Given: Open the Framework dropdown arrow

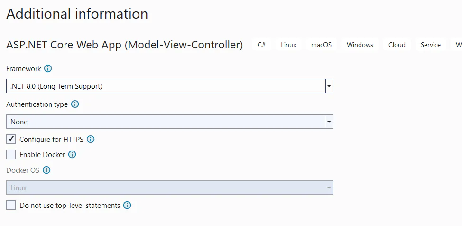Looking at the screenshot, I should (x=329, y=86).
